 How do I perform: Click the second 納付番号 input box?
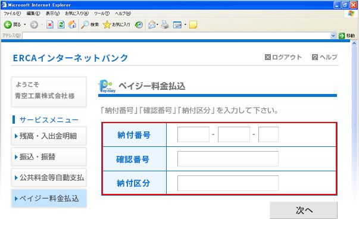234,134
